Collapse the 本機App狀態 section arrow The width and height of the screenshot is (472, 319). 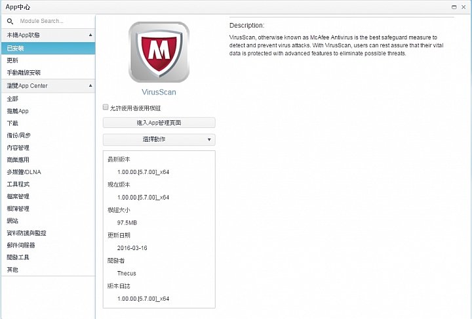[x=90, y=35]
